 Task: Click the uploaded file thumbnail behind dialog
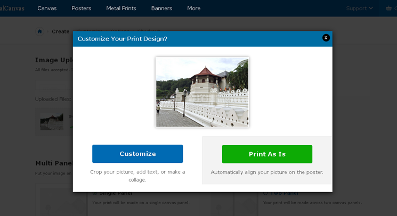pos(52,122)
